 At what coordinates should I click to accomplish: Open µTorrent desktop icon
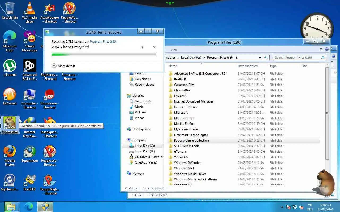coord(10,68)
